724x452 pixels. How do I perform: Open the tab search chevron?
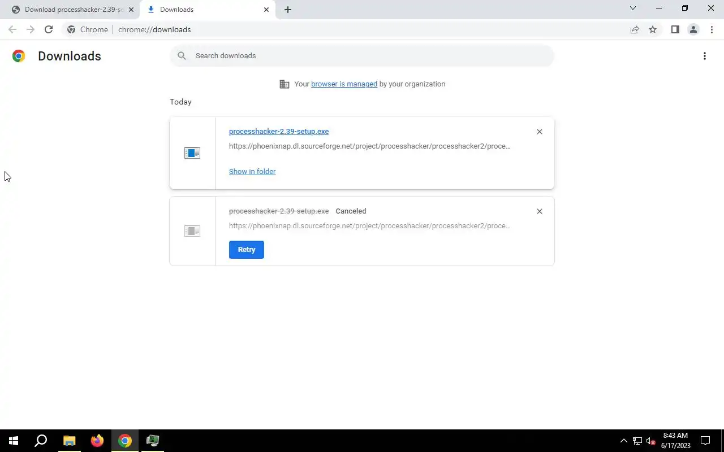point(633,8)
